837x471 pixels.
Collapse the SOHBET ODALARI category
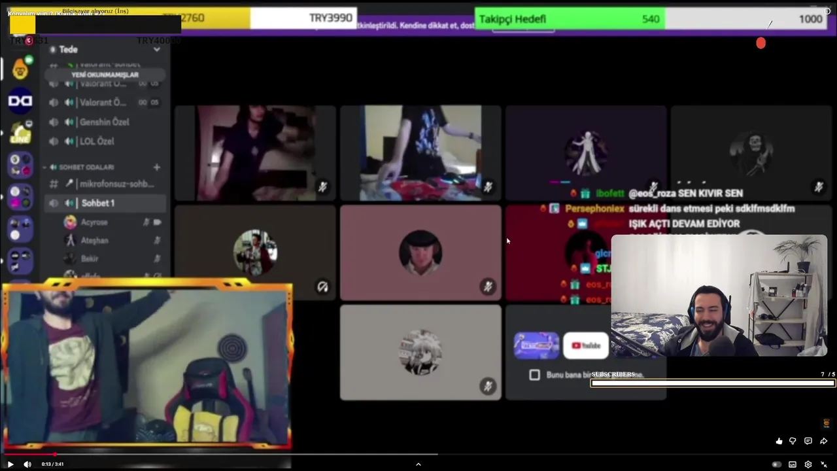click(86, 167)
